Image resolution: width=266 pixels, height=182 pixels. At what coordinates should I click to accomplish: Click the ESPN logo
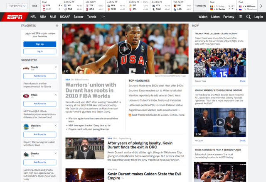coord(15,17)
